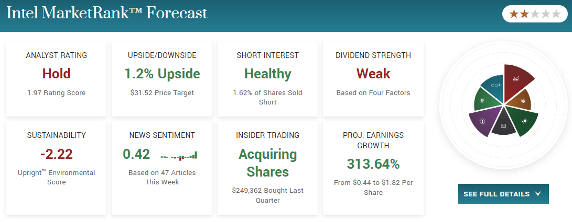Click the $31.52 Price Target text
This screenshot has width=572, height=222.
click(x=163, y=93)
